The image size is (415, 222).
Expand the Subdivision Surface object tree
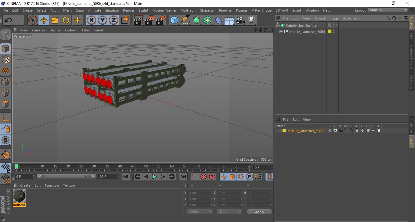[x=278, y=26]
